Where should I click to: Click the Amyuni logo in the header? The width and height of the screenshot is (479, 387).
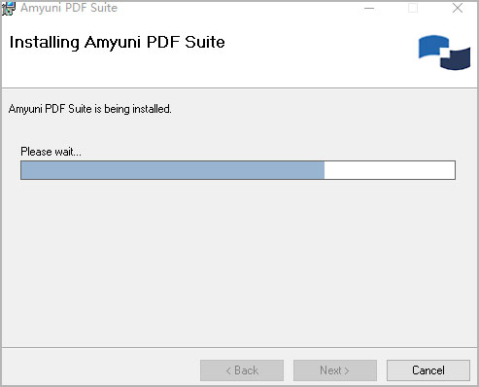[444, 53]
